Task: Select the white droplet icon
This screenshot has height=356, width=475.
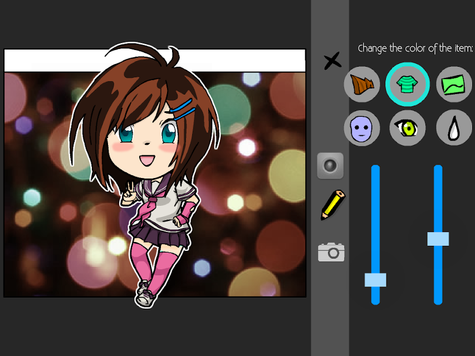Action: pyautogui.click(x=454, y=128)
